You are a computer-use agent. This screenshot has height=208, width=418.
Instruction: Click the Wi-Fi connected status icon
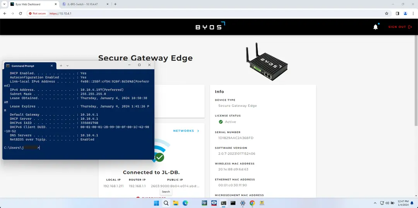[159, 157]
